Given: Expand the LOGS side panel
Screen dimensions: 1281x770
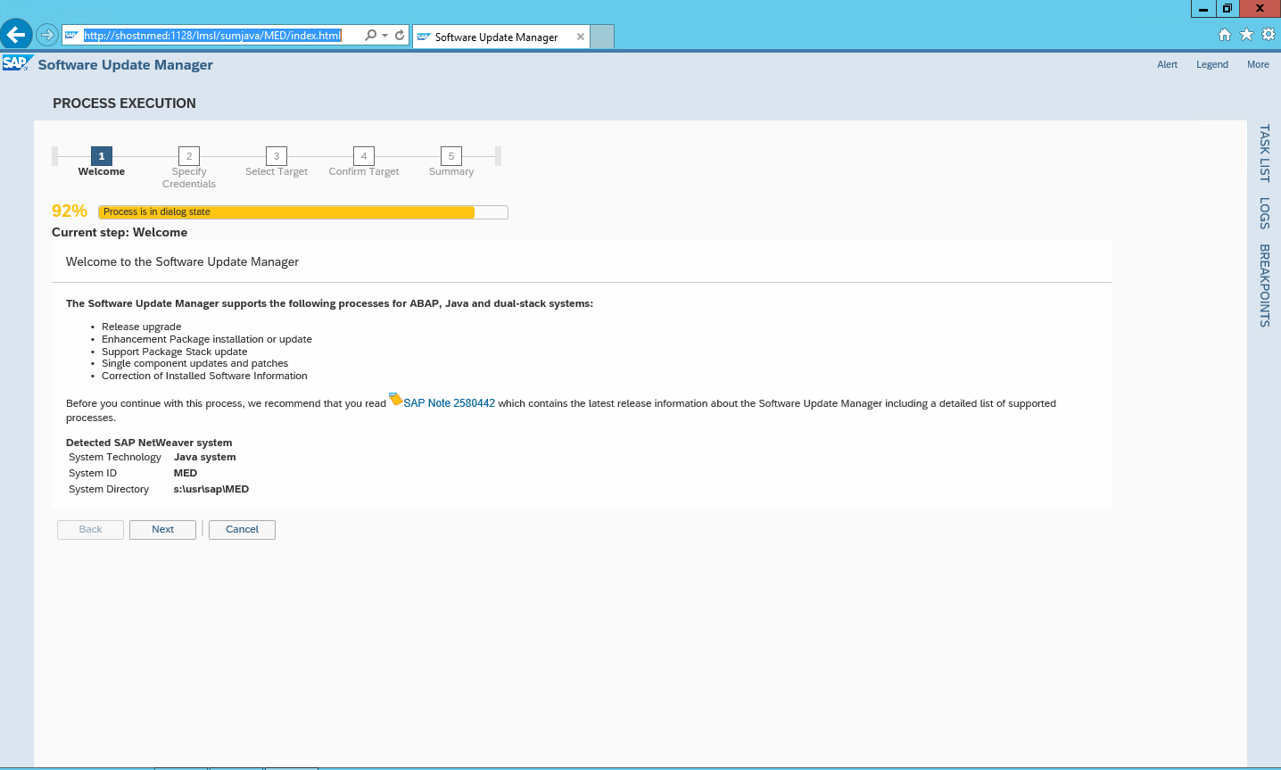Looking at the screenshot, I should [x=1264, y=213].
